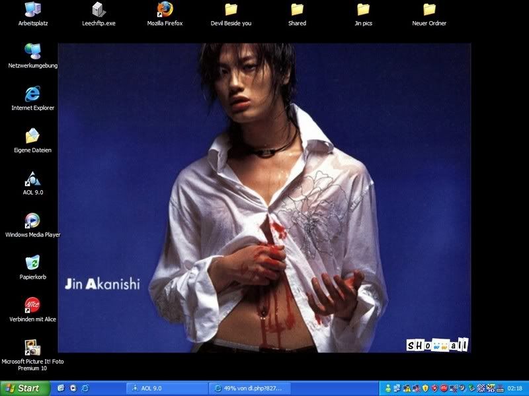Launch the AOL 9.0 desktop shortcut

tap(32, 183)
